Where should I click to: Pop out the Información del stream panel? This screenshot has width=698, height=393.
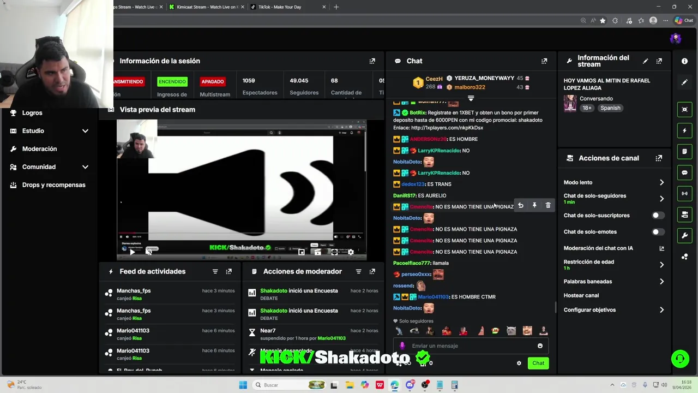tap(659, 61)
